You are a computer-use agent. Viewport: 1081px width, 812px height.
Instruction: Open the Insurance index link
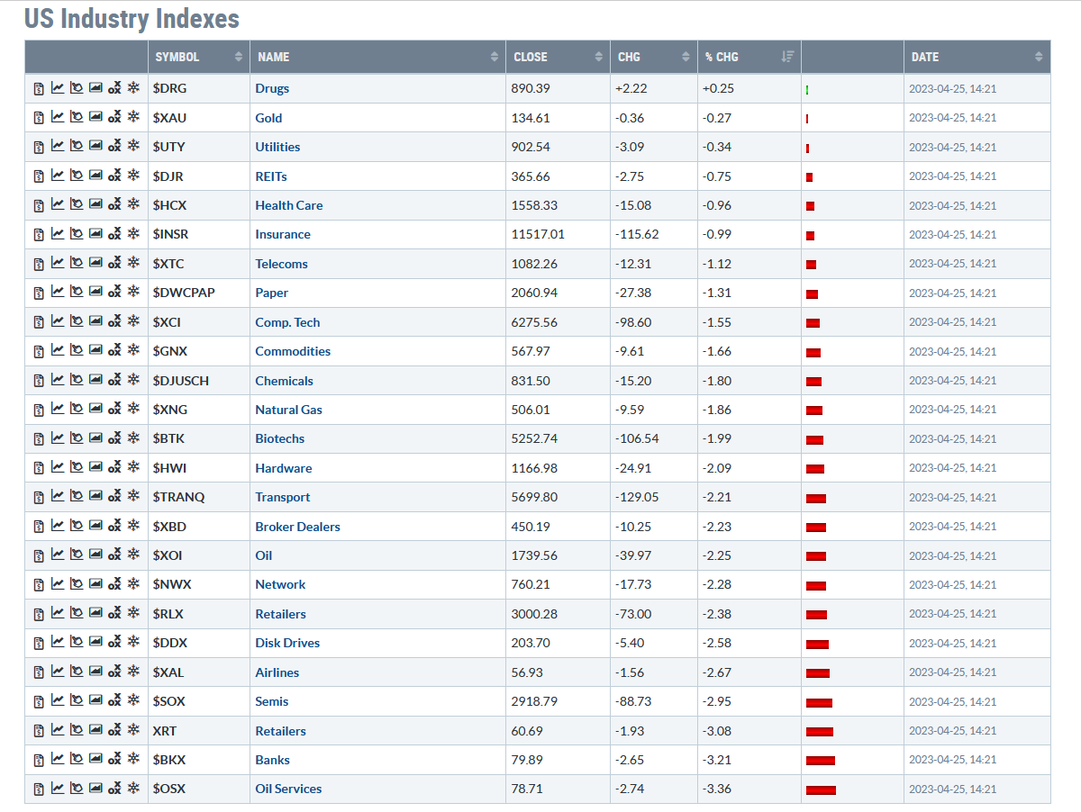pos(283,234)
